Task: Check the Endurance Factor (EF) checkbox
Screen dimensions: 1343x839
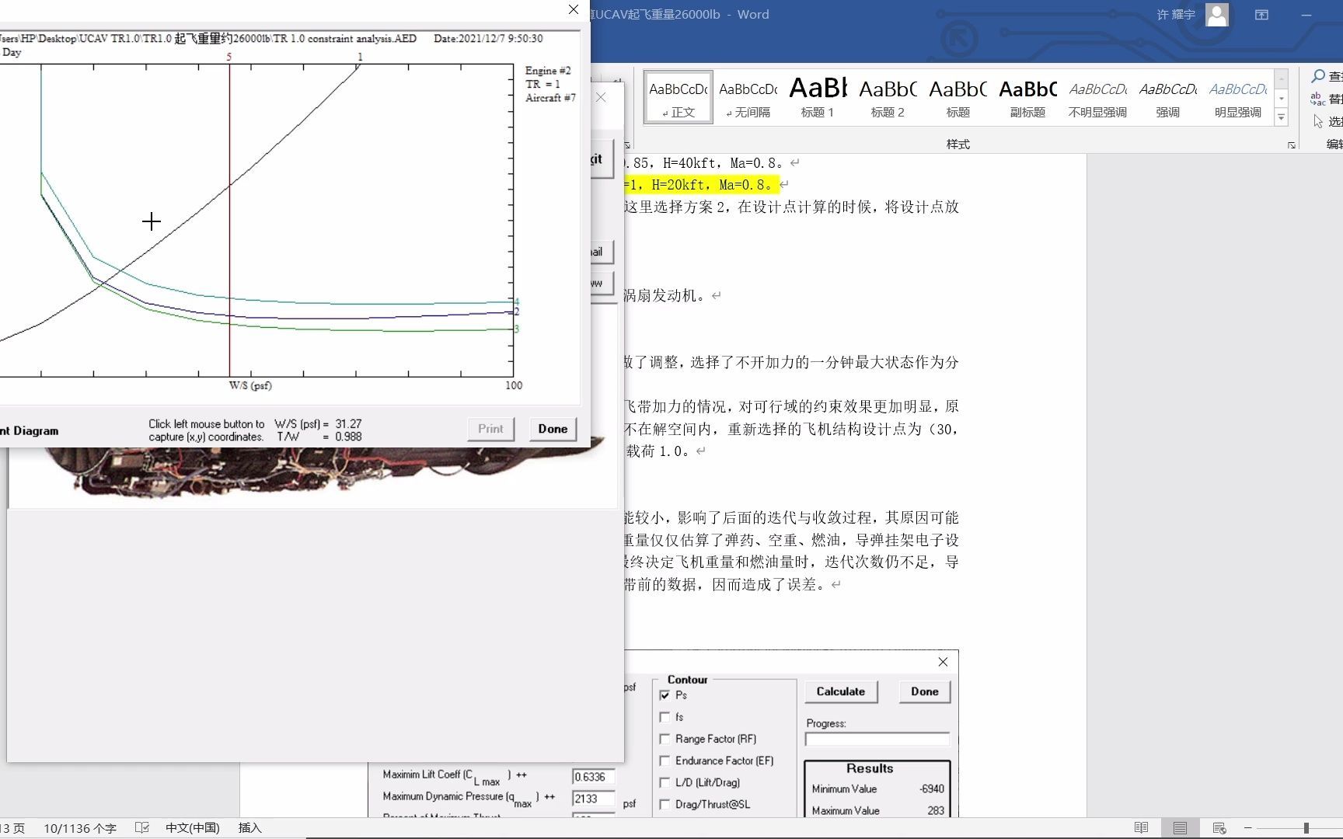Action: click(x=665, y=761)
